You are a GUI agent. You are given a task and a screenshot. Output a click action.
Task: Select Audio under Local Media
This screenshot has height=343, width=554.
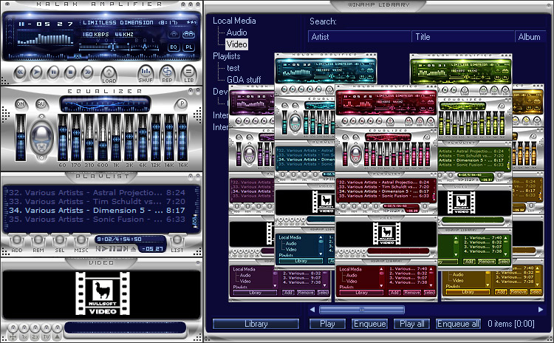(237, 33)
